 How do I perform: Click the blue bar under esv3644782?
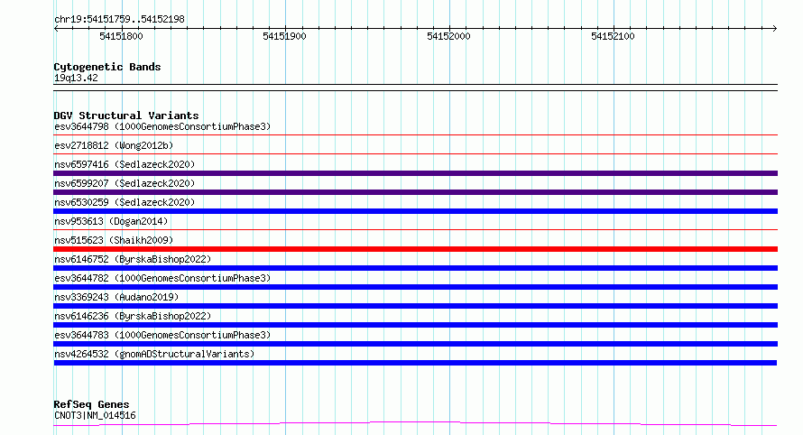click(x=415, y=287)
